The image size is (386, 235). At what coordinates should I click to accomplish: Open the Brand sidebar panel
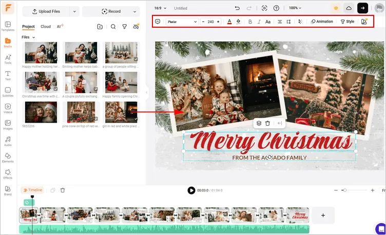8,191
